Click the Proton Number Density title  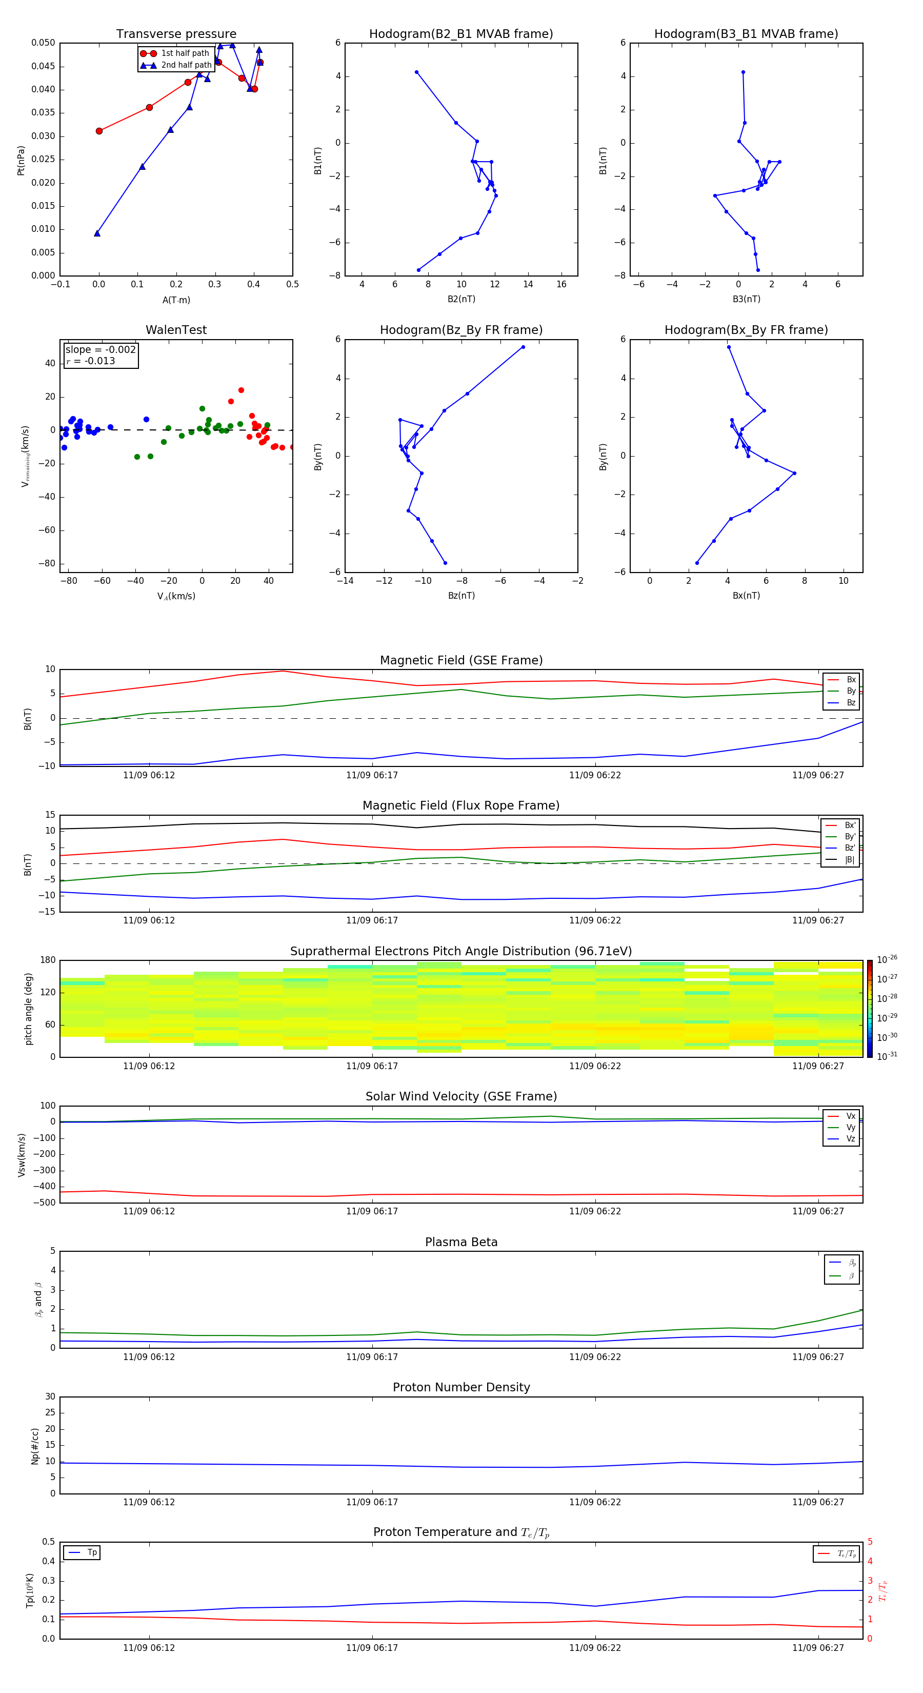click(x=461, y=1387)
